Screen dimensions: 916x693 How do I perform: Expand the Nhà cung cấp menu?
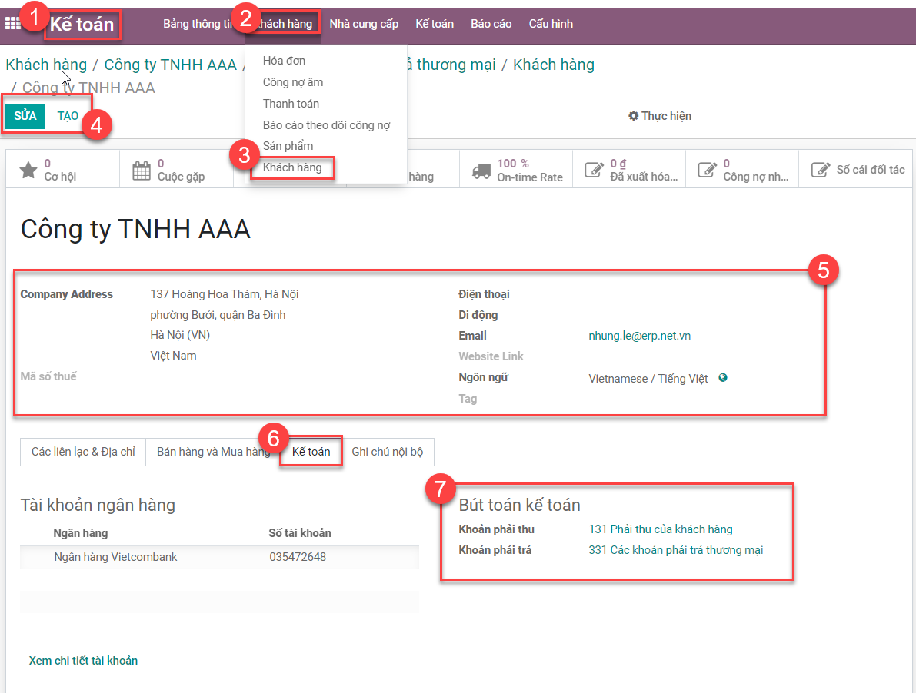click(x=364, y=24)
